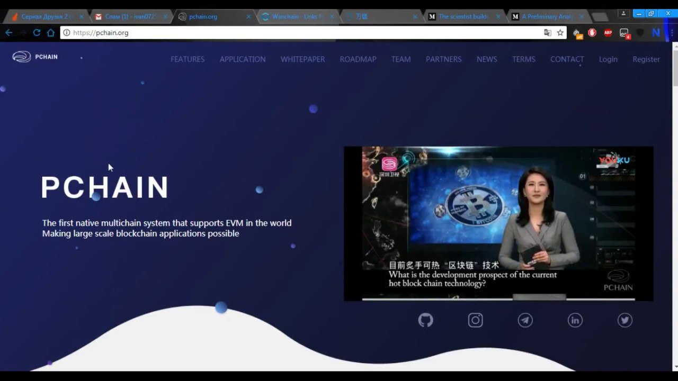Click the https://pchain.org address bar
The width and height of the screenshot is (678, 381).
tap(313, 33)
